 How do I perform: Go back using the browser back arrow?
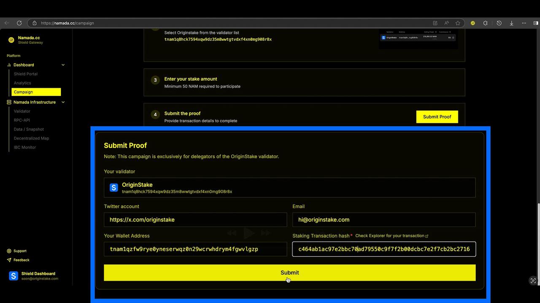(x=7, y=23)
